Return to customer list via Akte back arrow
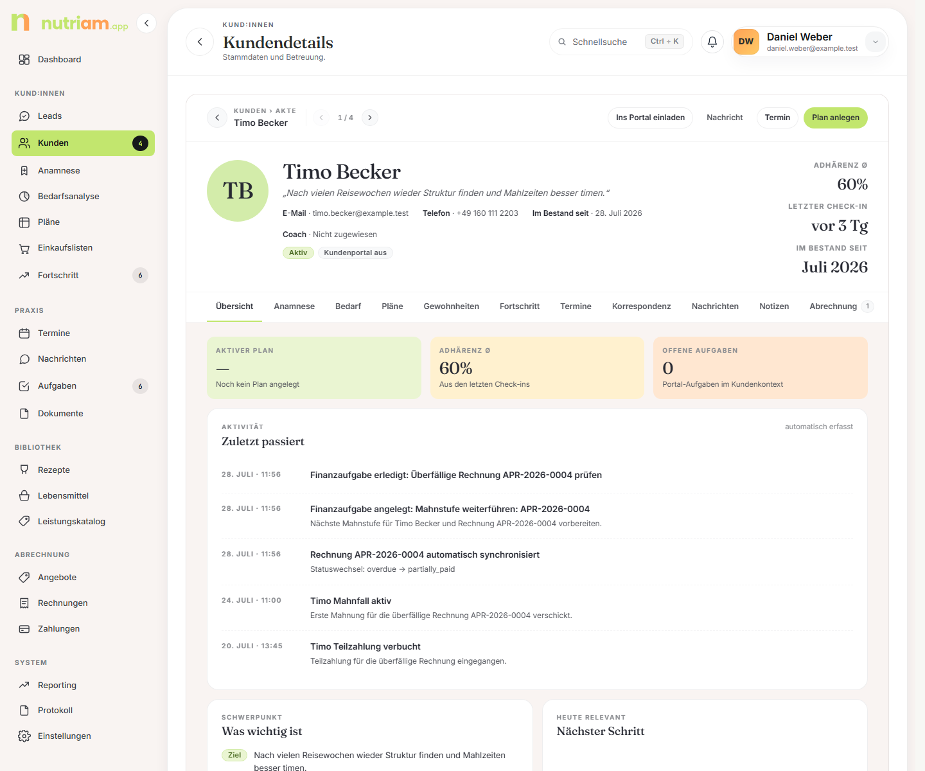The height and width of the screenshot is (771, 925). coord(217,118)
